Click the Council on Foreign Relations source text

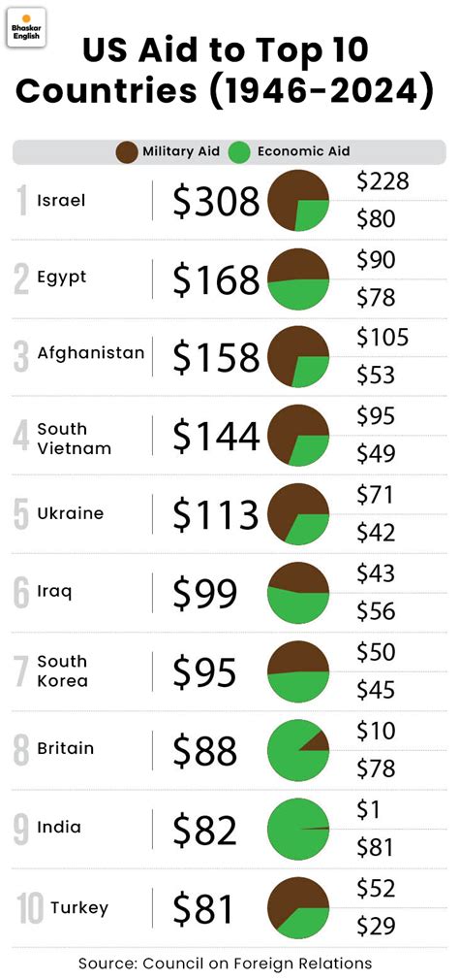225,964
